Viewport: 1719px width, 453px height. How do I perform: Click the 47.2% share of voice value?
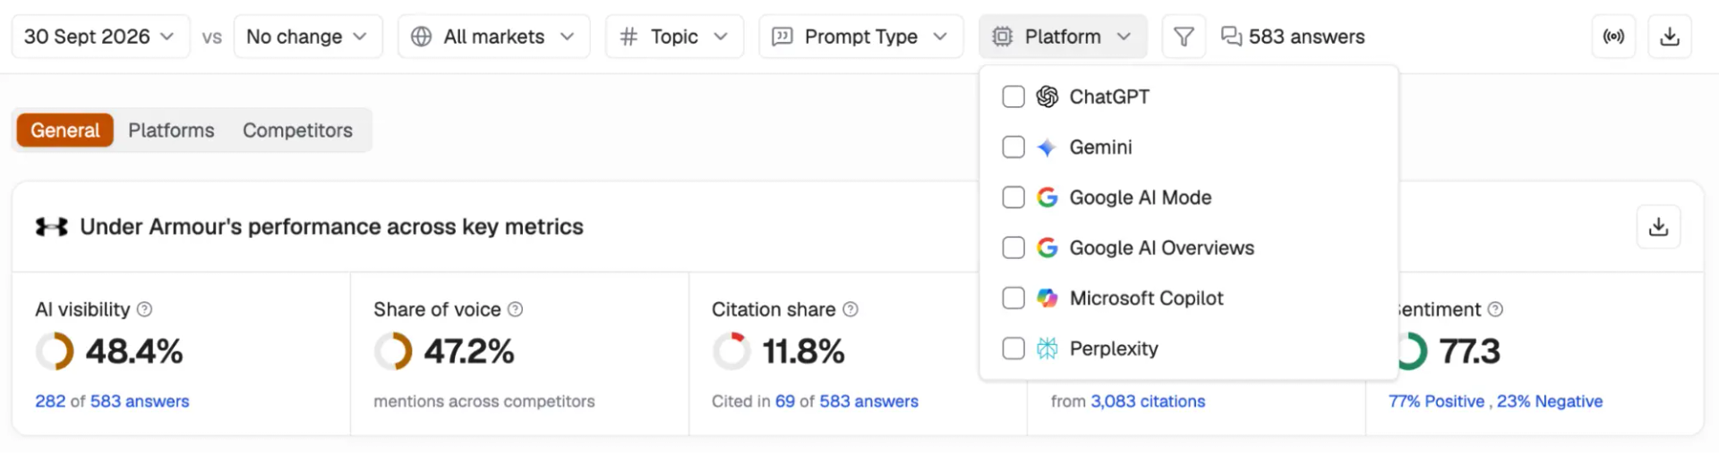tap(469, 351)
